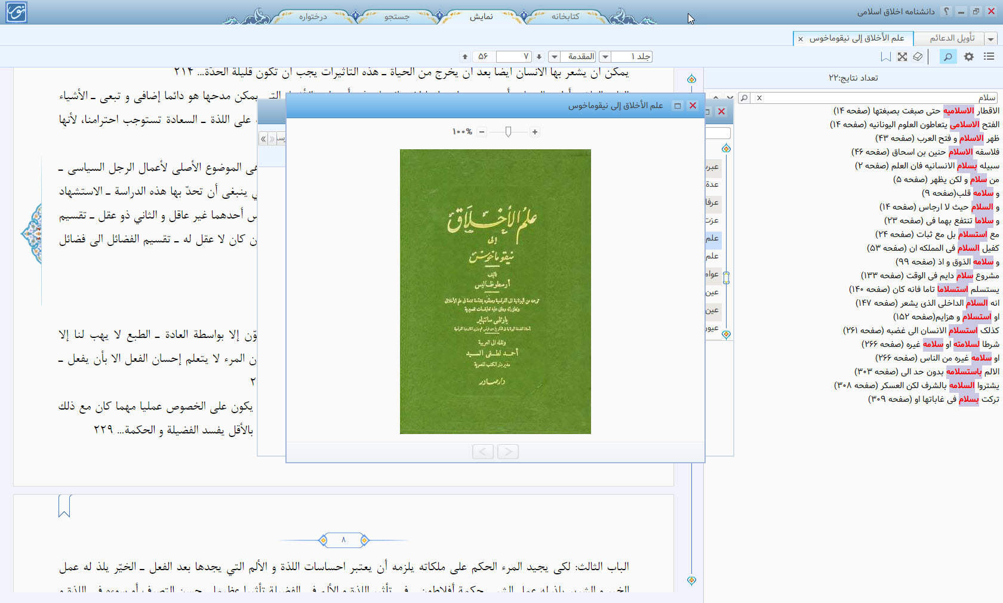Screen dimensions: 1003x603
Task: Open result او سلامه غيره من الناس
Action: coord(937,358)
